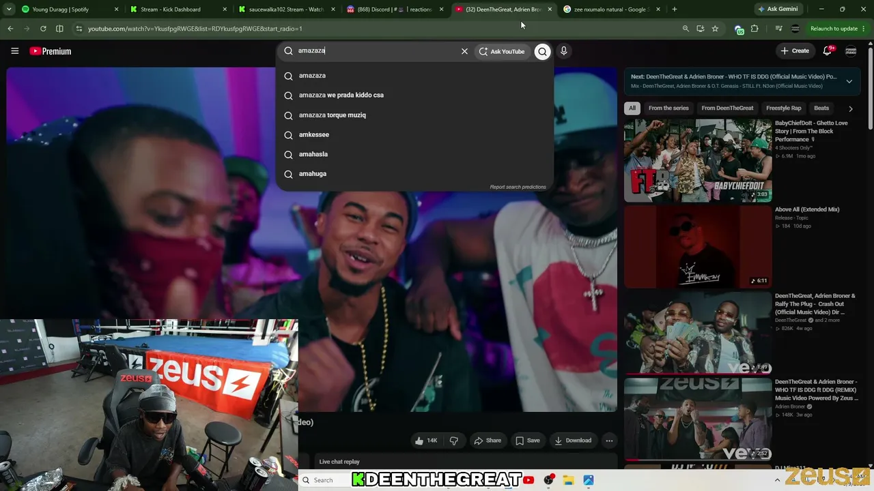The width and height of the screenshot is (874, 491).
Task: Open the account avatar menu
Action: tap(851, 51)
